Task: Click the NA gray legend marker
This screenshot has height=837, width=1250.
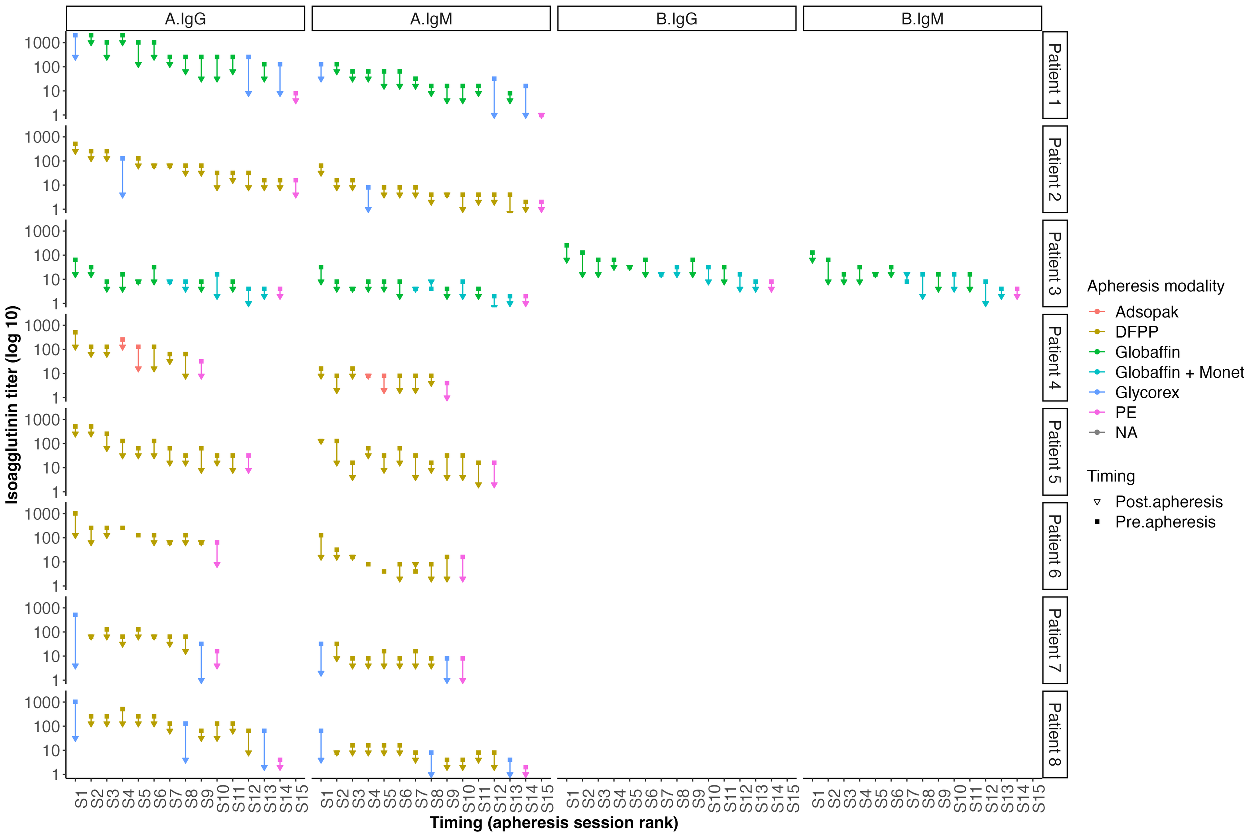Action: (1097, 432)
